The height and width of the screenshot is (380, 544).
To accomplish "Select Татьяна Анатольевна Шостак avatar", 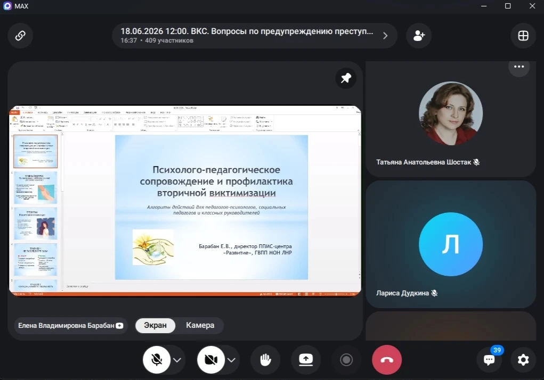I will [x=450, y=113].
